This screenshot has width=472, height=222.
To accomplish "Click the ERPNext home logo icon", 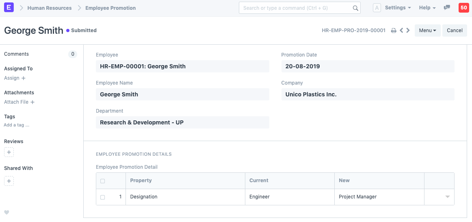I will tap(8, 8).
